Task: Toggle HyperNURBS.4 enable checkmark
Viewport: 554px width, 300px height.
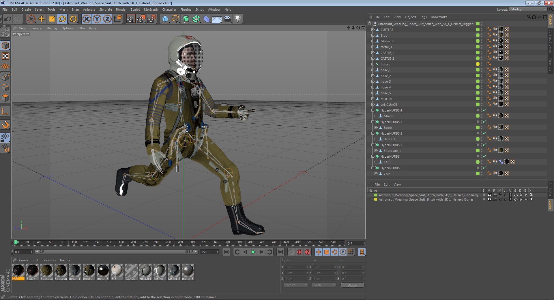Action: [x=484, y=110]
